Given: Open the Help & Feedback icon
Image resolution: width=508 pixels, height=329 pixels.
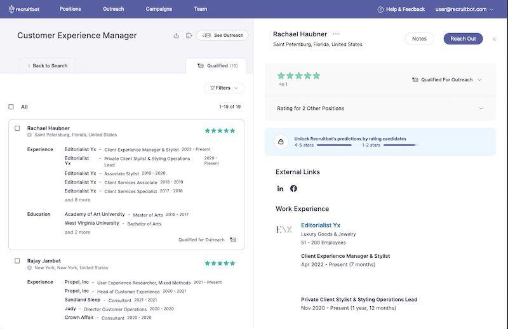Looking at the screenshot, I should [x=380, y=10].
